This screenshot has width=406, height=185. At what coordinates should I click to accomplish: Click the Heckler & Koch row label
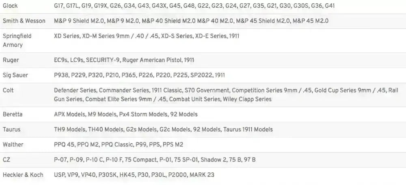[x=23, y=175]
